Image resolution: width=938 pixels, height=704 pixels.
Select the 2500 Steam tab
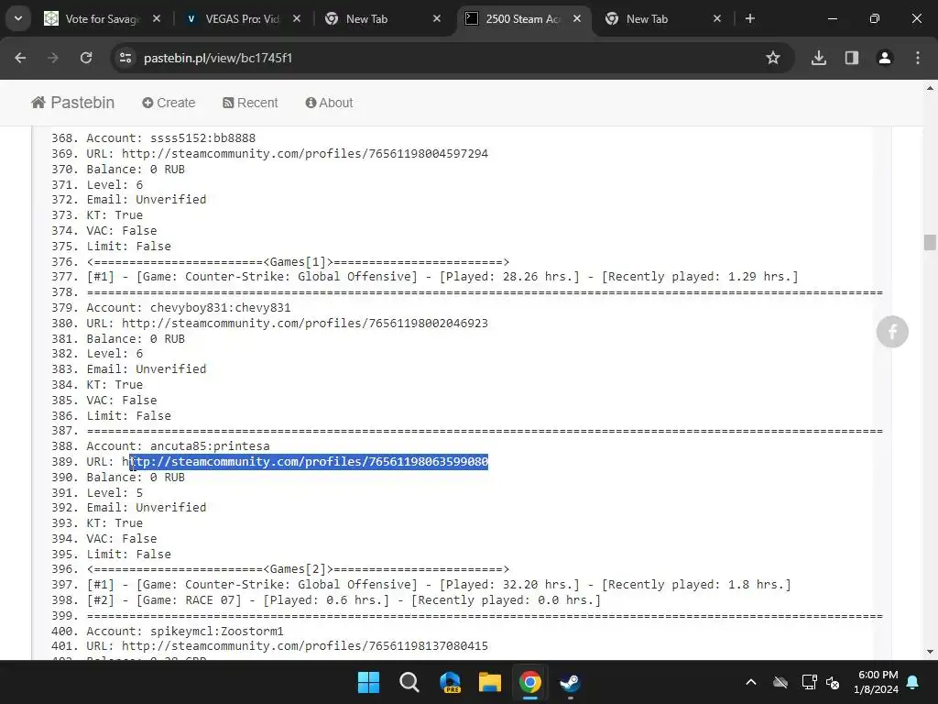[523, 19]
